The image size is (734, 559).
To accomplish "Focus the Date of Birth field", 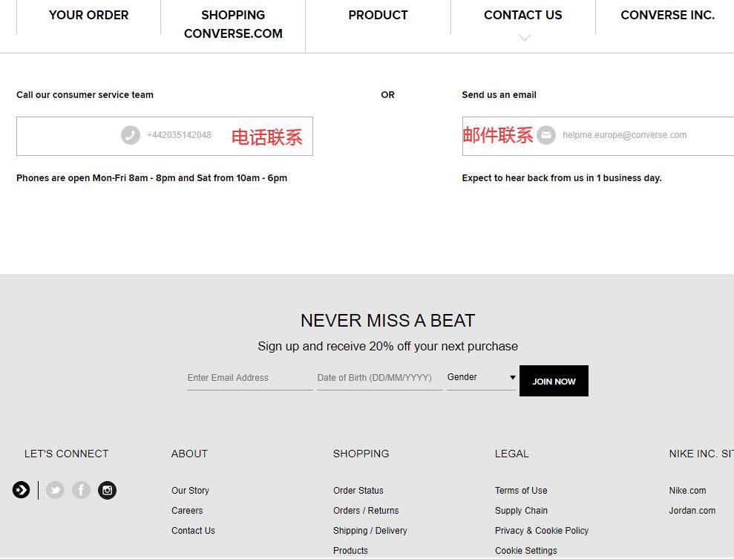I will [380, 378].
